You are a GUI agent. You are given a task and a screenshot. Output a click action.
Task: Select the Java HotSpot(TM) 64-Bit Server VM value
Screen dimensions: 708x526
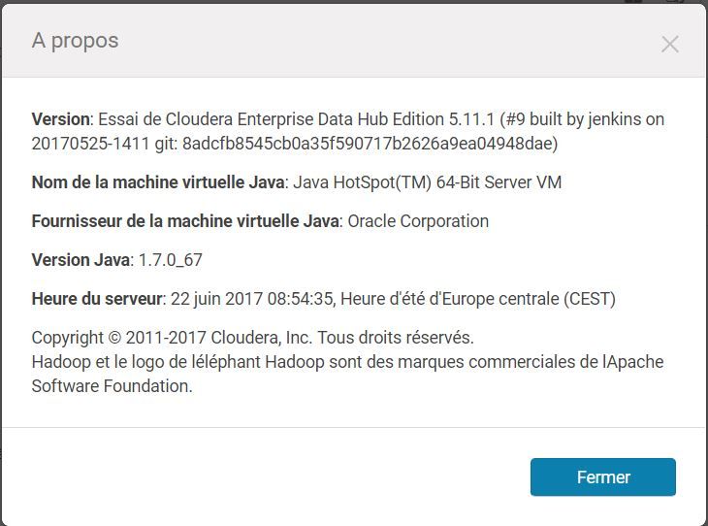427,182
